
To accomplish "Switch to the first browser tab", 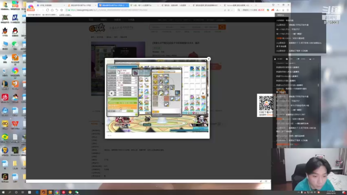I will tap(50, 5).
